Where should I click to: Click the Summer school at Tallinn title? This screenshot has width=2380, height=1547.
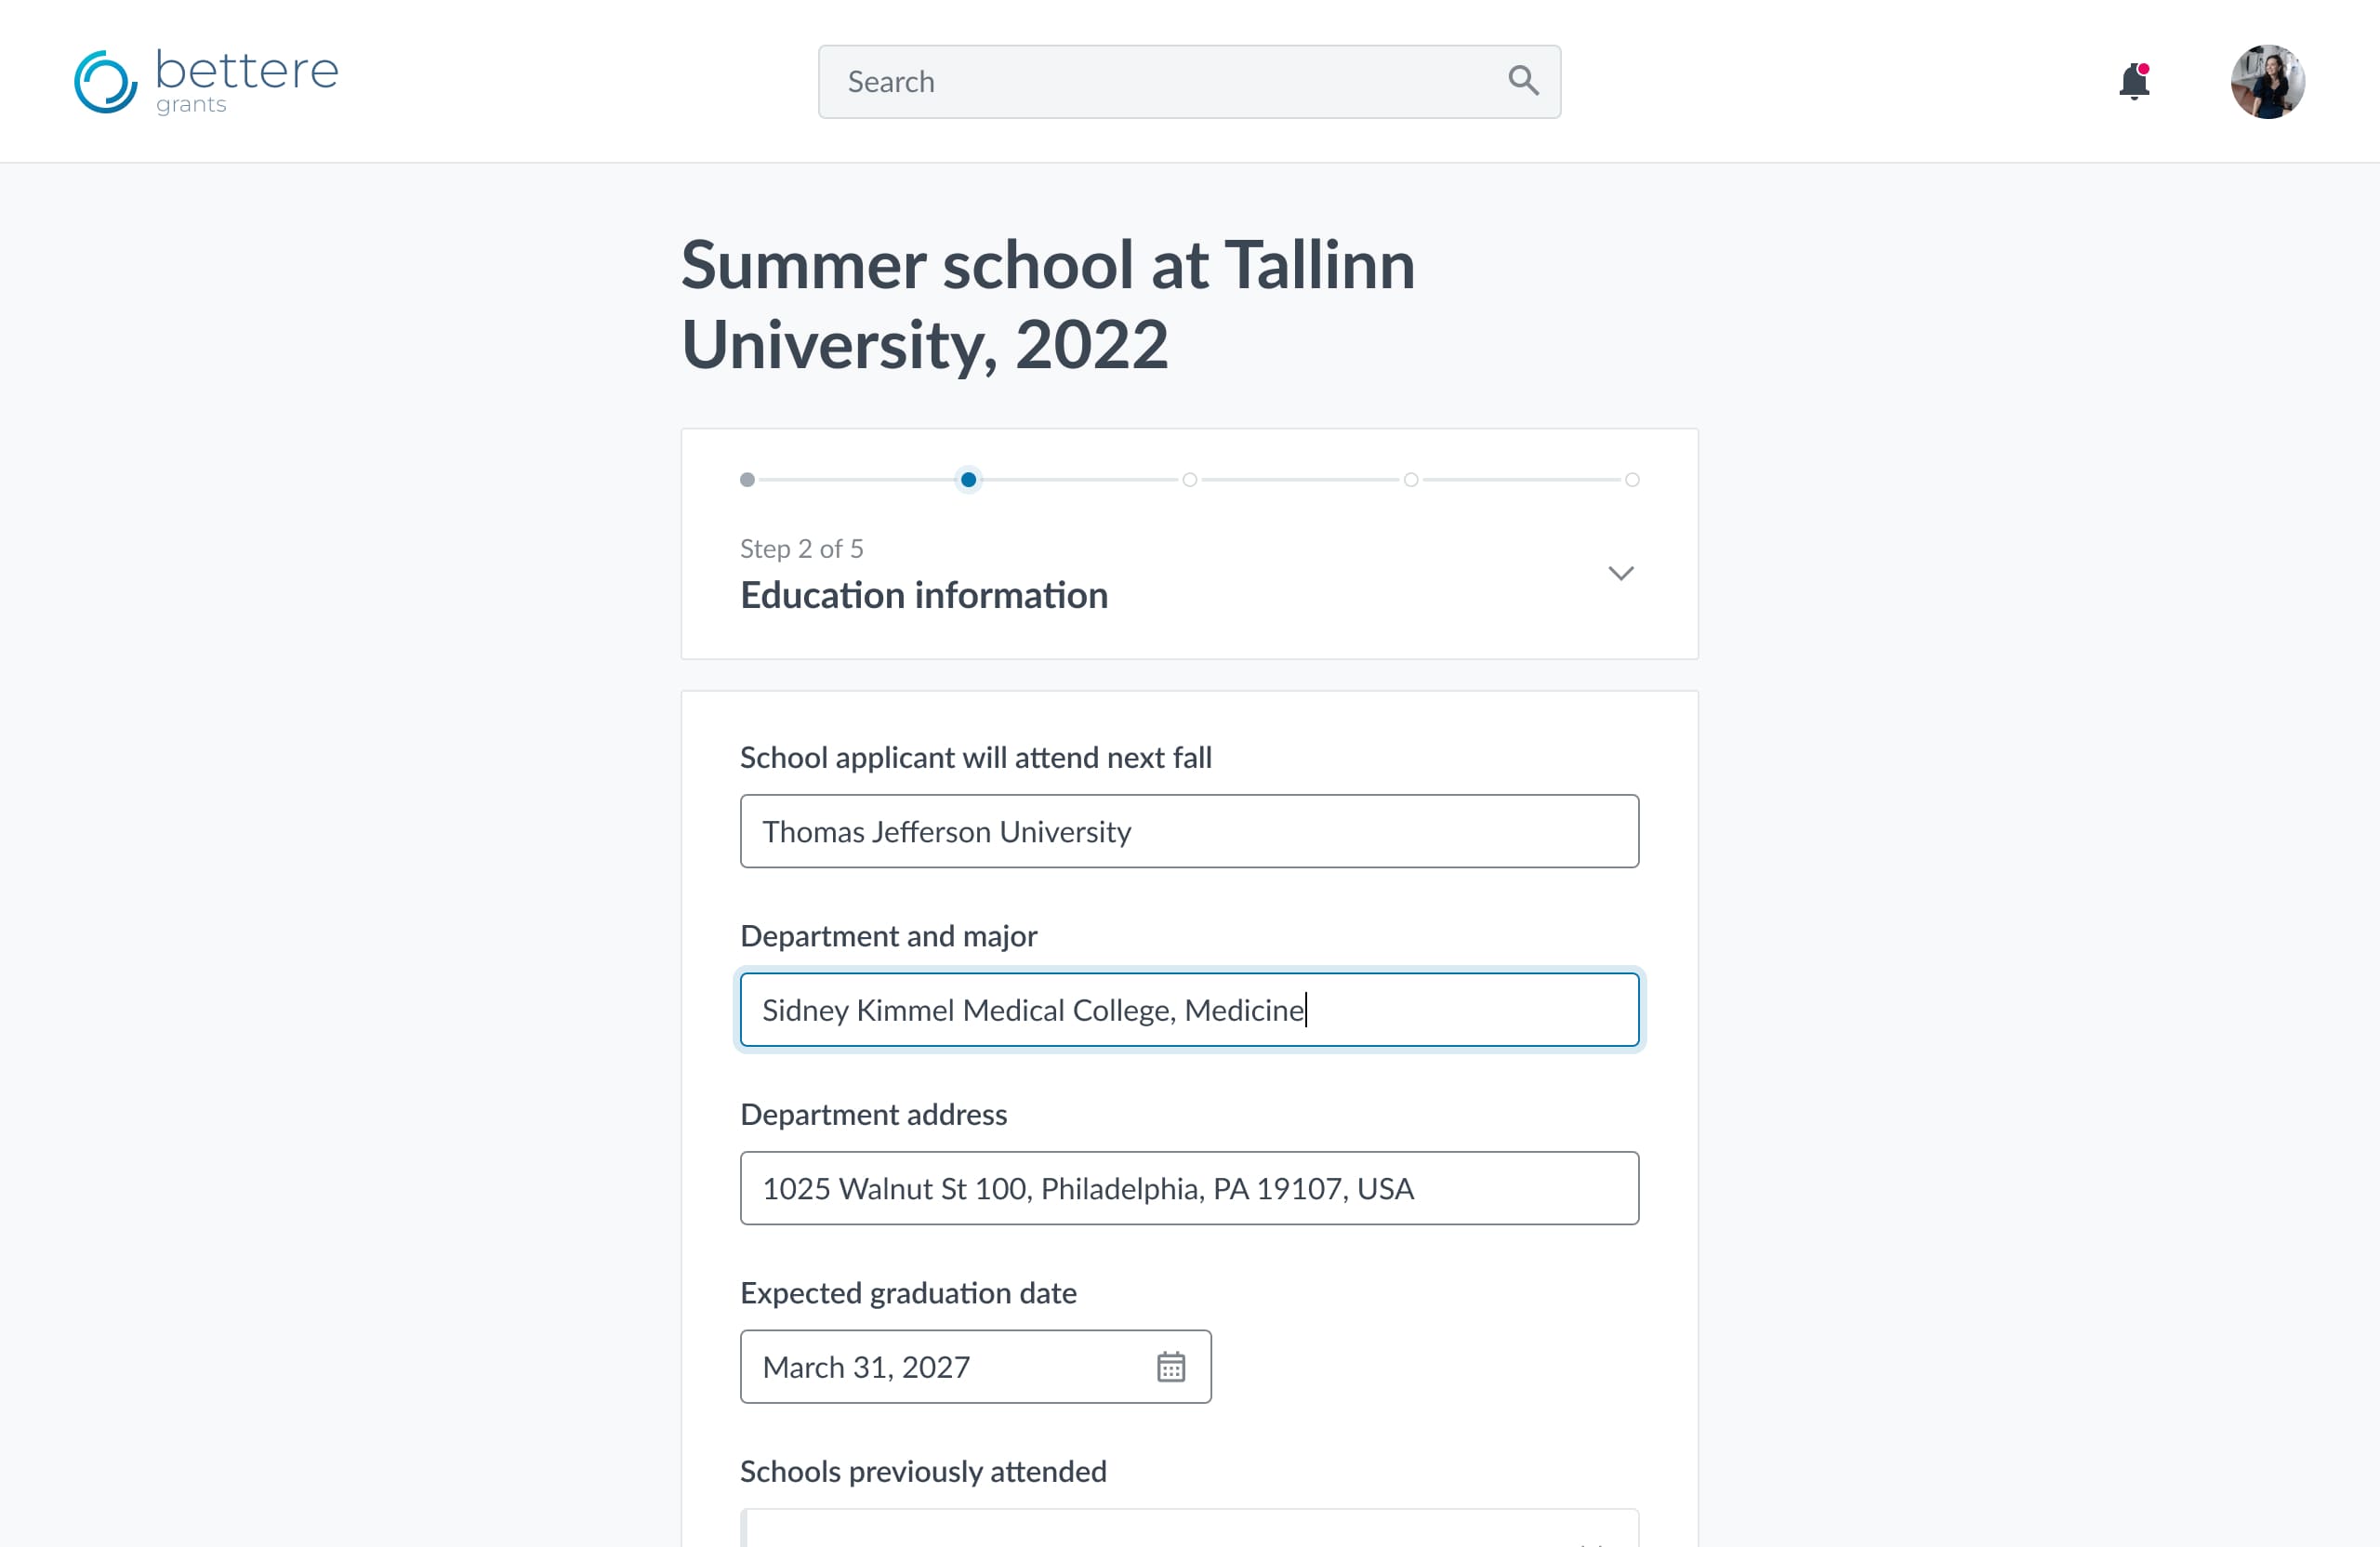click(x=1048, y=305)
